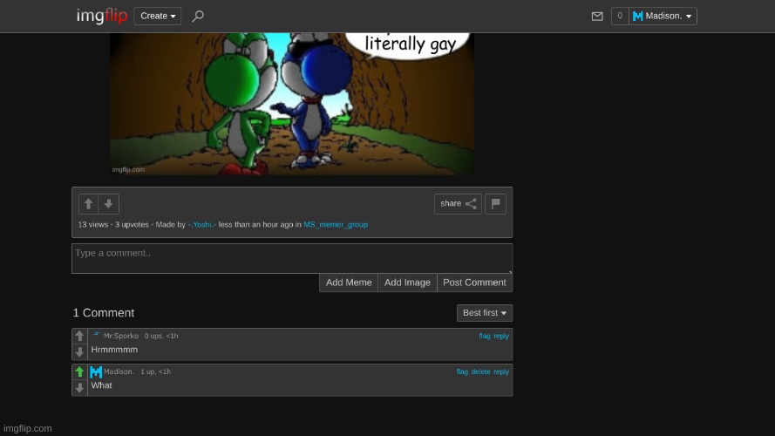This screenshot has width=775, height=436.
Task: Open -.Yoshi.- user profile link
Action: point(201,224)
